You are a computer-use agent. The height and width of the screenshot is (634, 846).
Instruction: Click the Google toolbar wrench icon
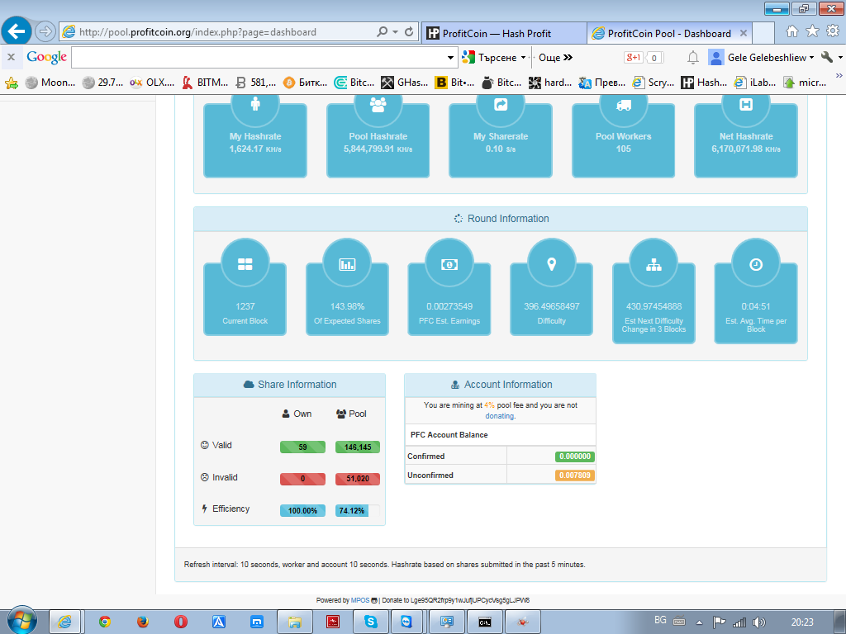coord(826,57)
